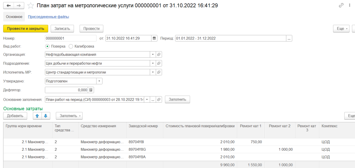Image resolution: width=355 pixels, height=168 pixels.
Task: Open the Присоединенные файлы tab
Action: tap(48, 17)
